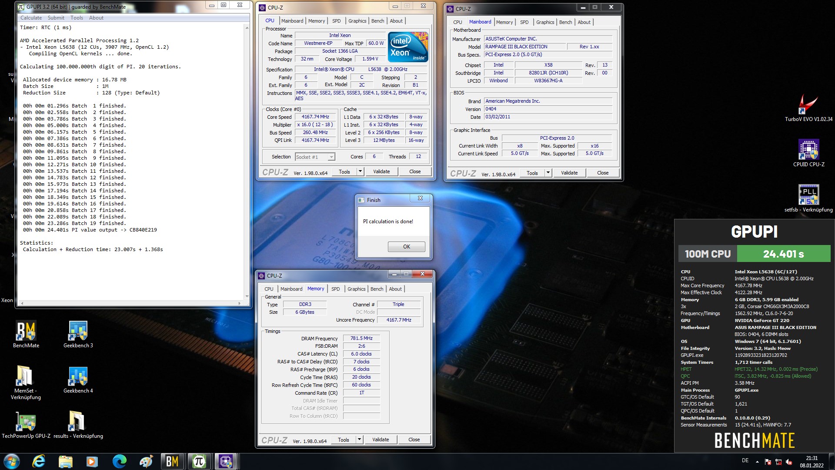Screen dimensions: 835x470
Task: Select Memory tab in top-left CPU-Z window
Action: [x=317, y=21]
